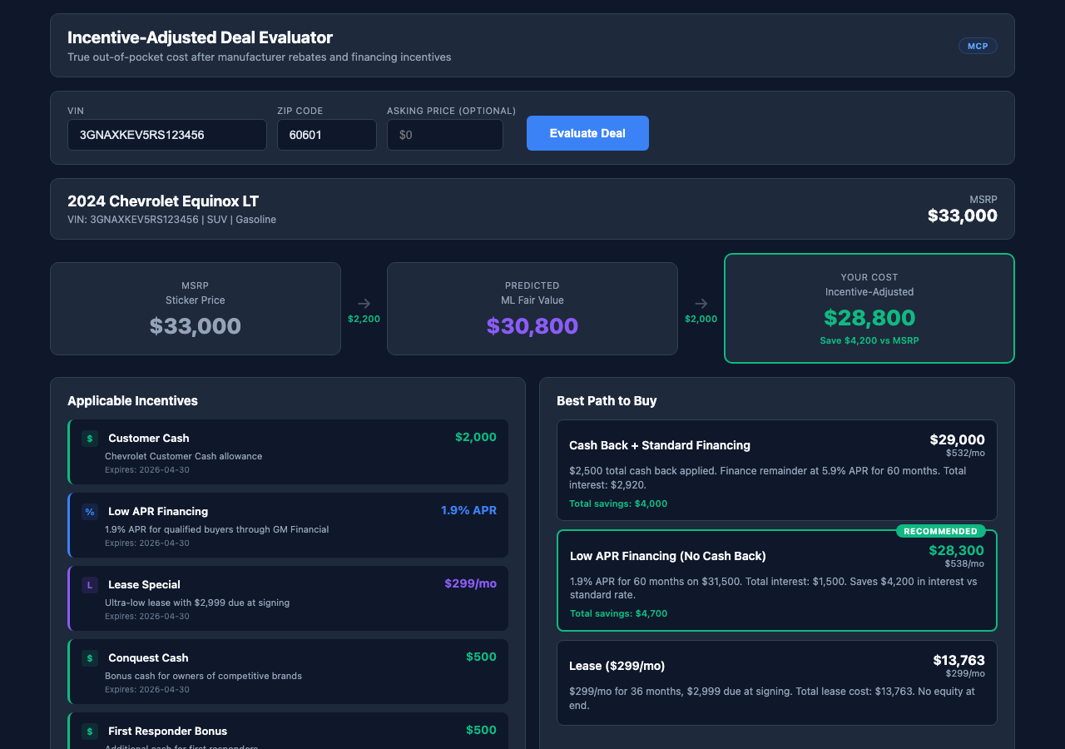The width and height of the screenshot is (1065, 749).
Task: Click the MCP badge in the header
Action: point(978,46)
